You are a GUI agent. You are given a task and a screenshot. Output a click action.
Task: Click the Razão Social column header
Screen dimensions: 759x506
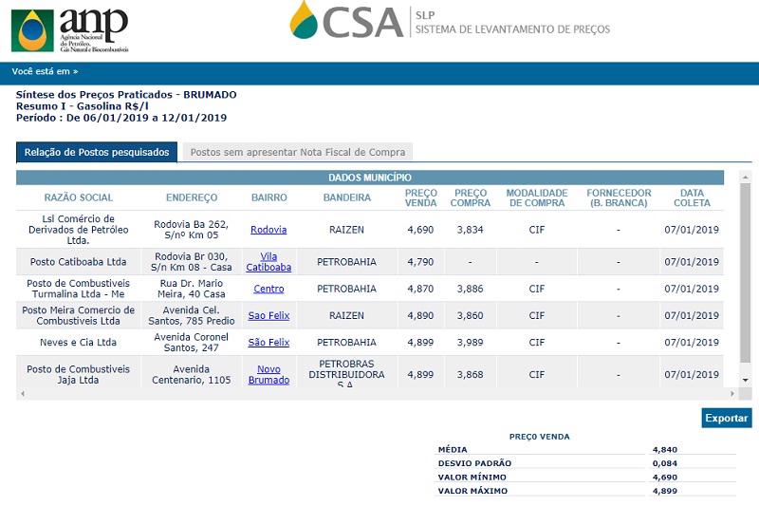[79, 197]
